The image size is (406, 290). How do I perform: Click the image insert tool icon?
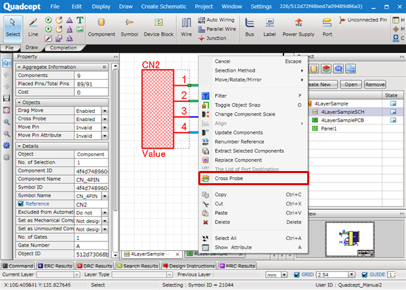click(80, 29)
